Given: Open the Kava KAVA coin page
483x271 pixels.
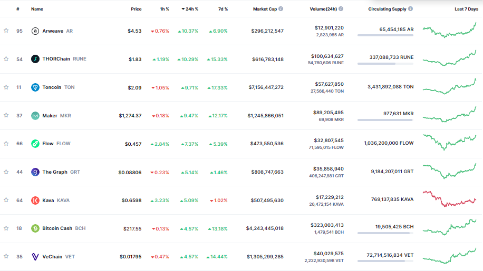Looking at the screenshot, I should (x=56, y=200).
